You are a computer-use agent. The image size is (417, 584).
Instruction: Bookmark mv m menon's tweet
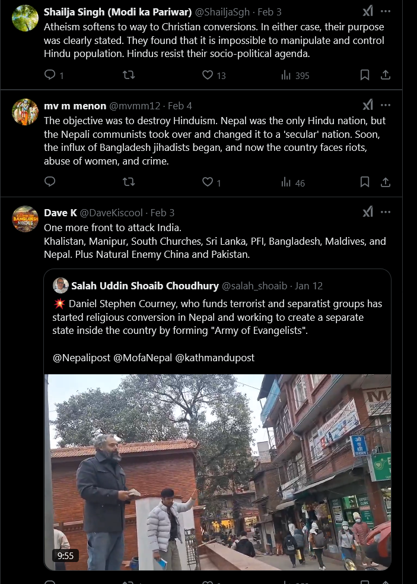coord(365,182)
